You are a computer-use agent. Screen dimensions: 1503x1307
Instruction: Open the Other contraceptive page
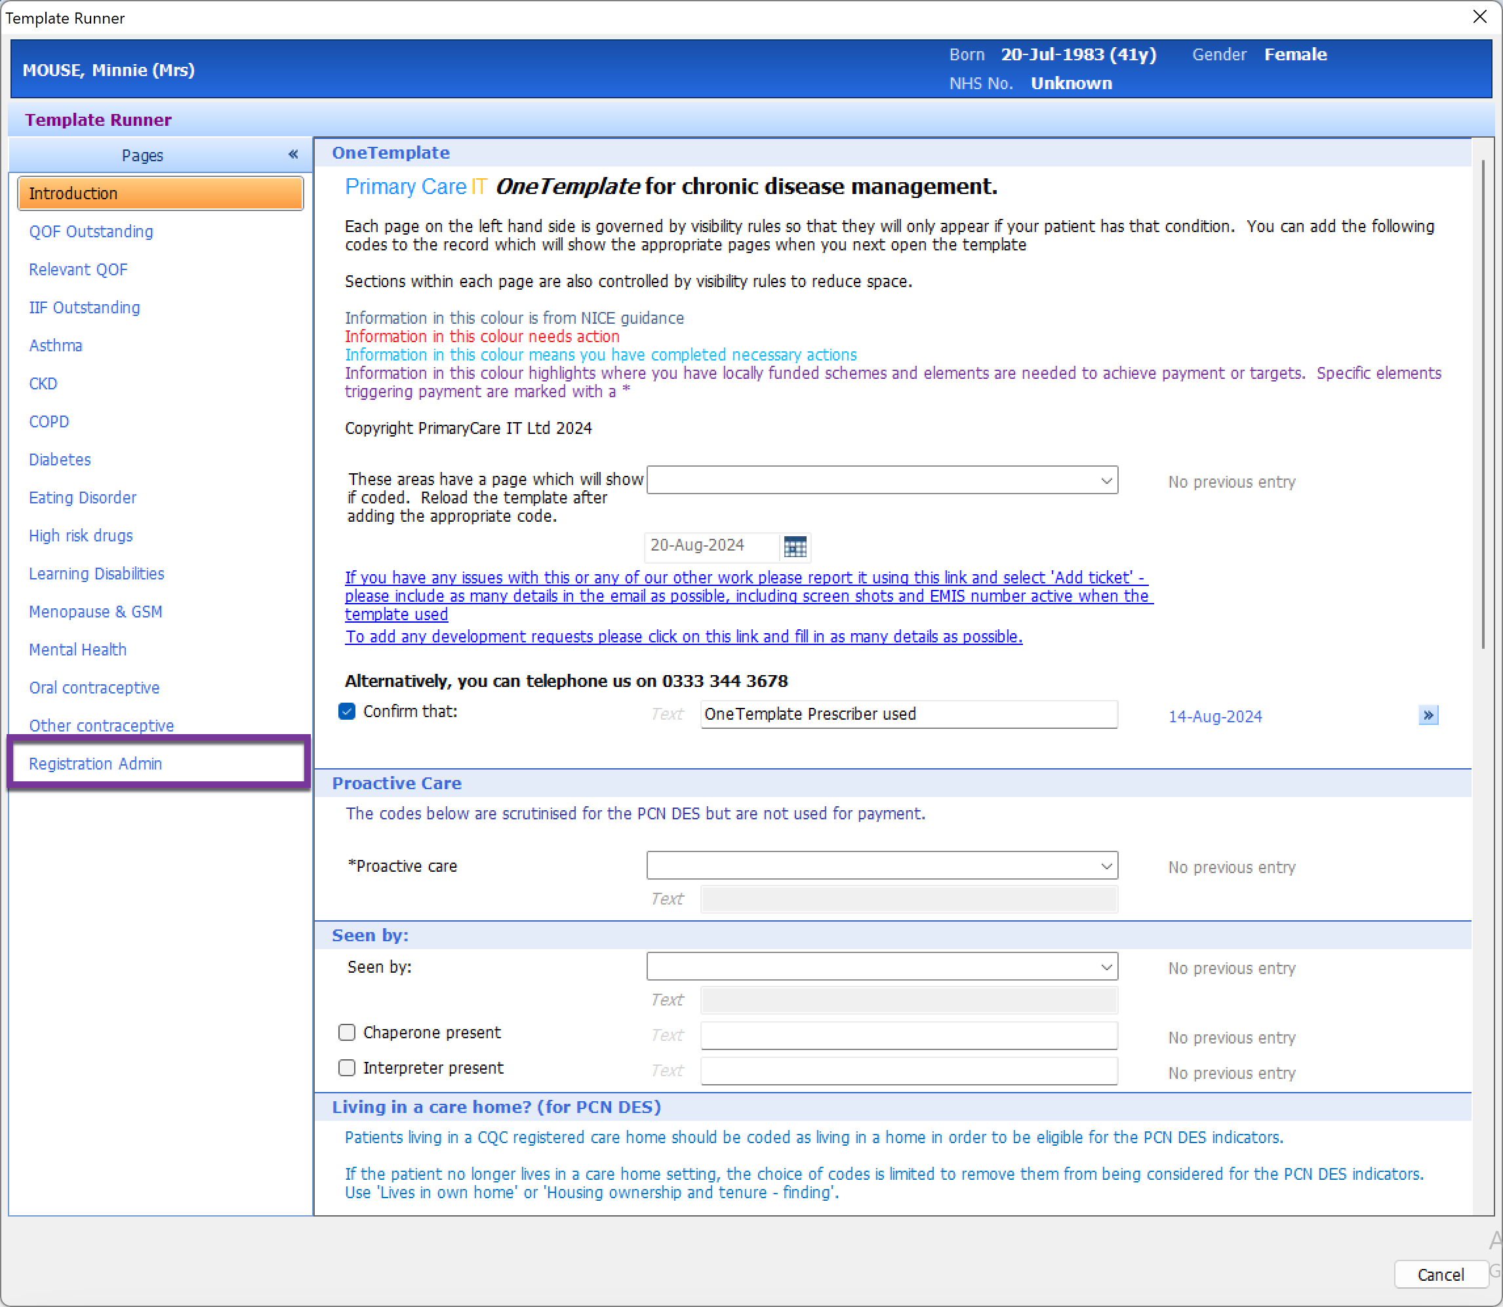pyautogui.click(x=102, y=725)
